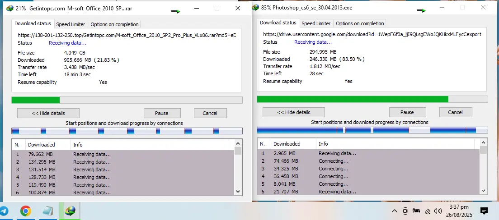499x220 pixels.
Task: Open the Wi-Fi network tray icon
Action: (428, 211)
